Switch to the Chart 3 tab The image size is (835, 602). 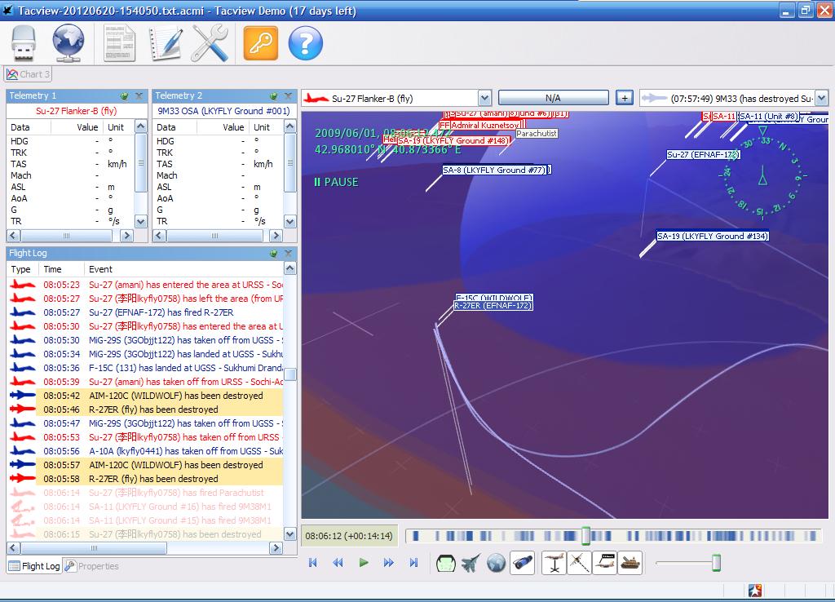tap(29, 74)
